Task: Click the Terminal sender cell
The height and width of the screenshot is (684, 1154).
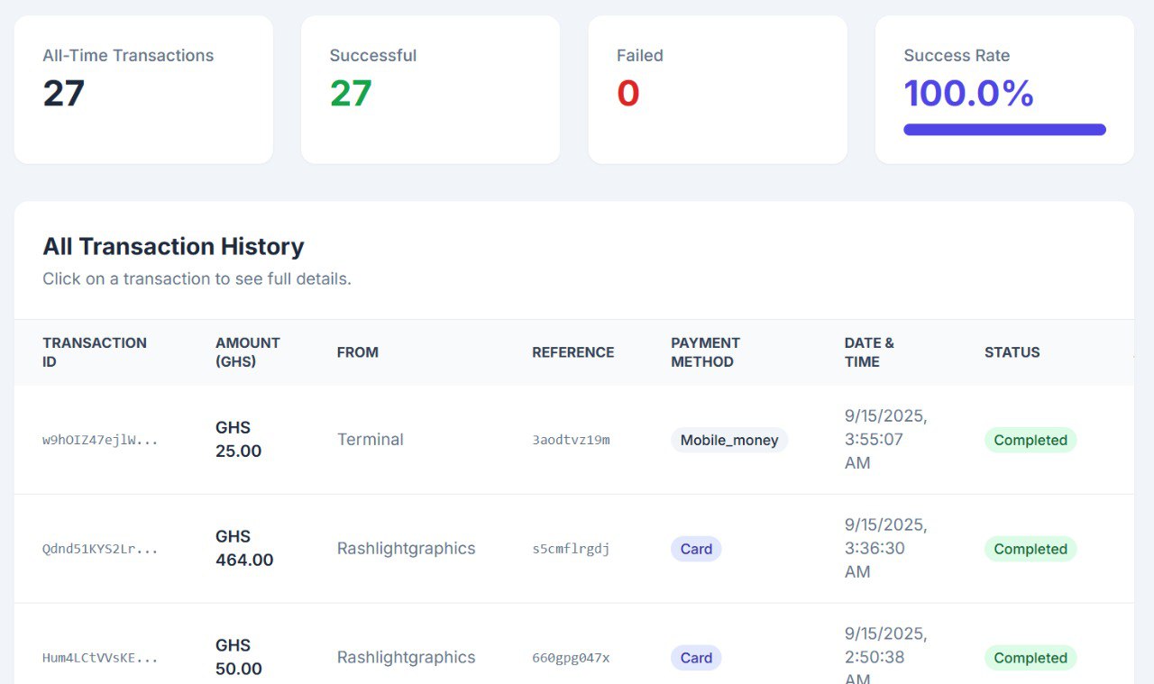Action: (x=370, y=440)
